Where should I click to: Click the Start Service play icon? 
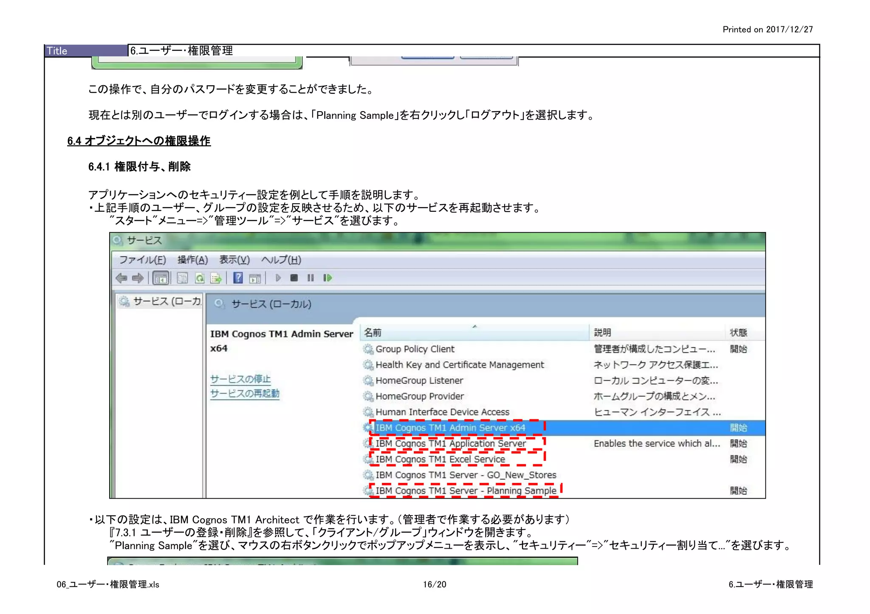(278, 278)
